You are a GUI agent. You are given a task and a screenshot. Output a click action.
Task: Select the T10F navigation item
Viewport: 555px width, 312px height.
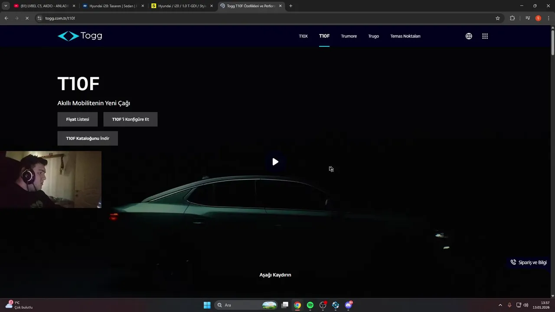click(x=324, y=36)
